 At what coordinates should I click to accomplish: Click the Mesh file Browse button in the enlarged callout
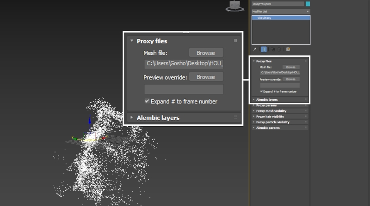[206, 53]
